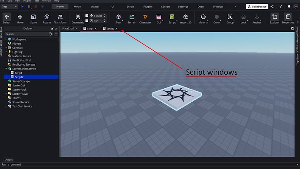Click the Collaborate button
Viewport: 300px width, 169px height.
click(x=257, y=7)
